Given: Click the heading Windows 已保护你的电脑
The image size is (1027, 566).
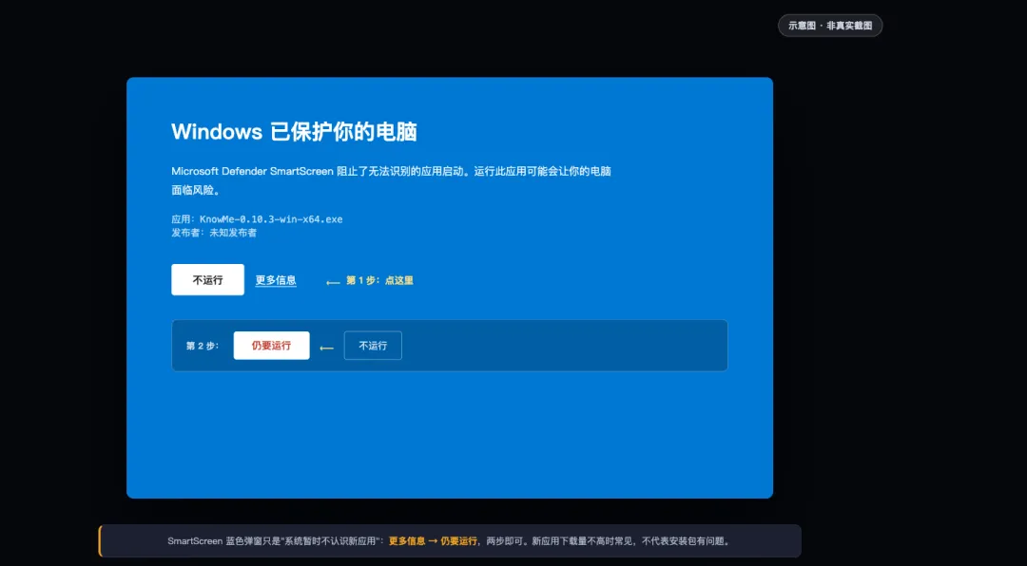Looking at the screenshot, I should point(294,132).
